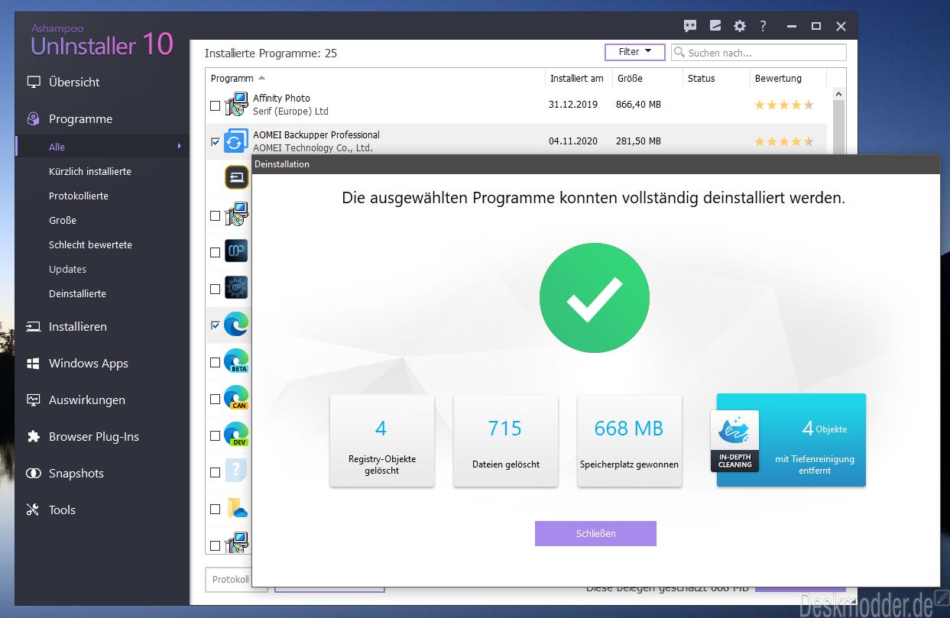Click the Schließen button

595,533
